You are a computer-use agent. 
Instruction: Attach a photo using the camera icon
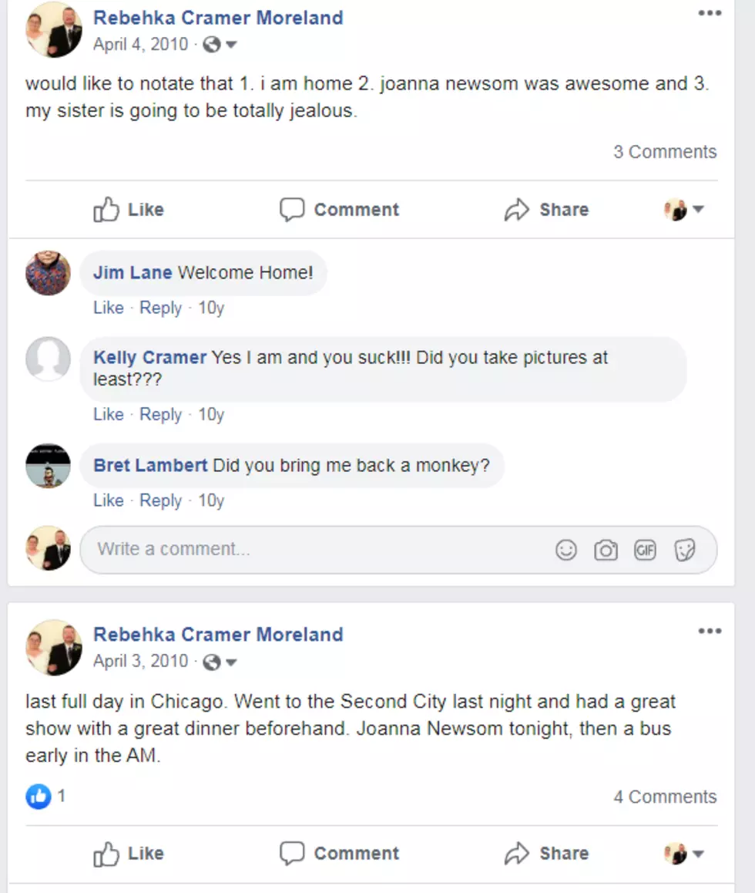coord(606,550)
